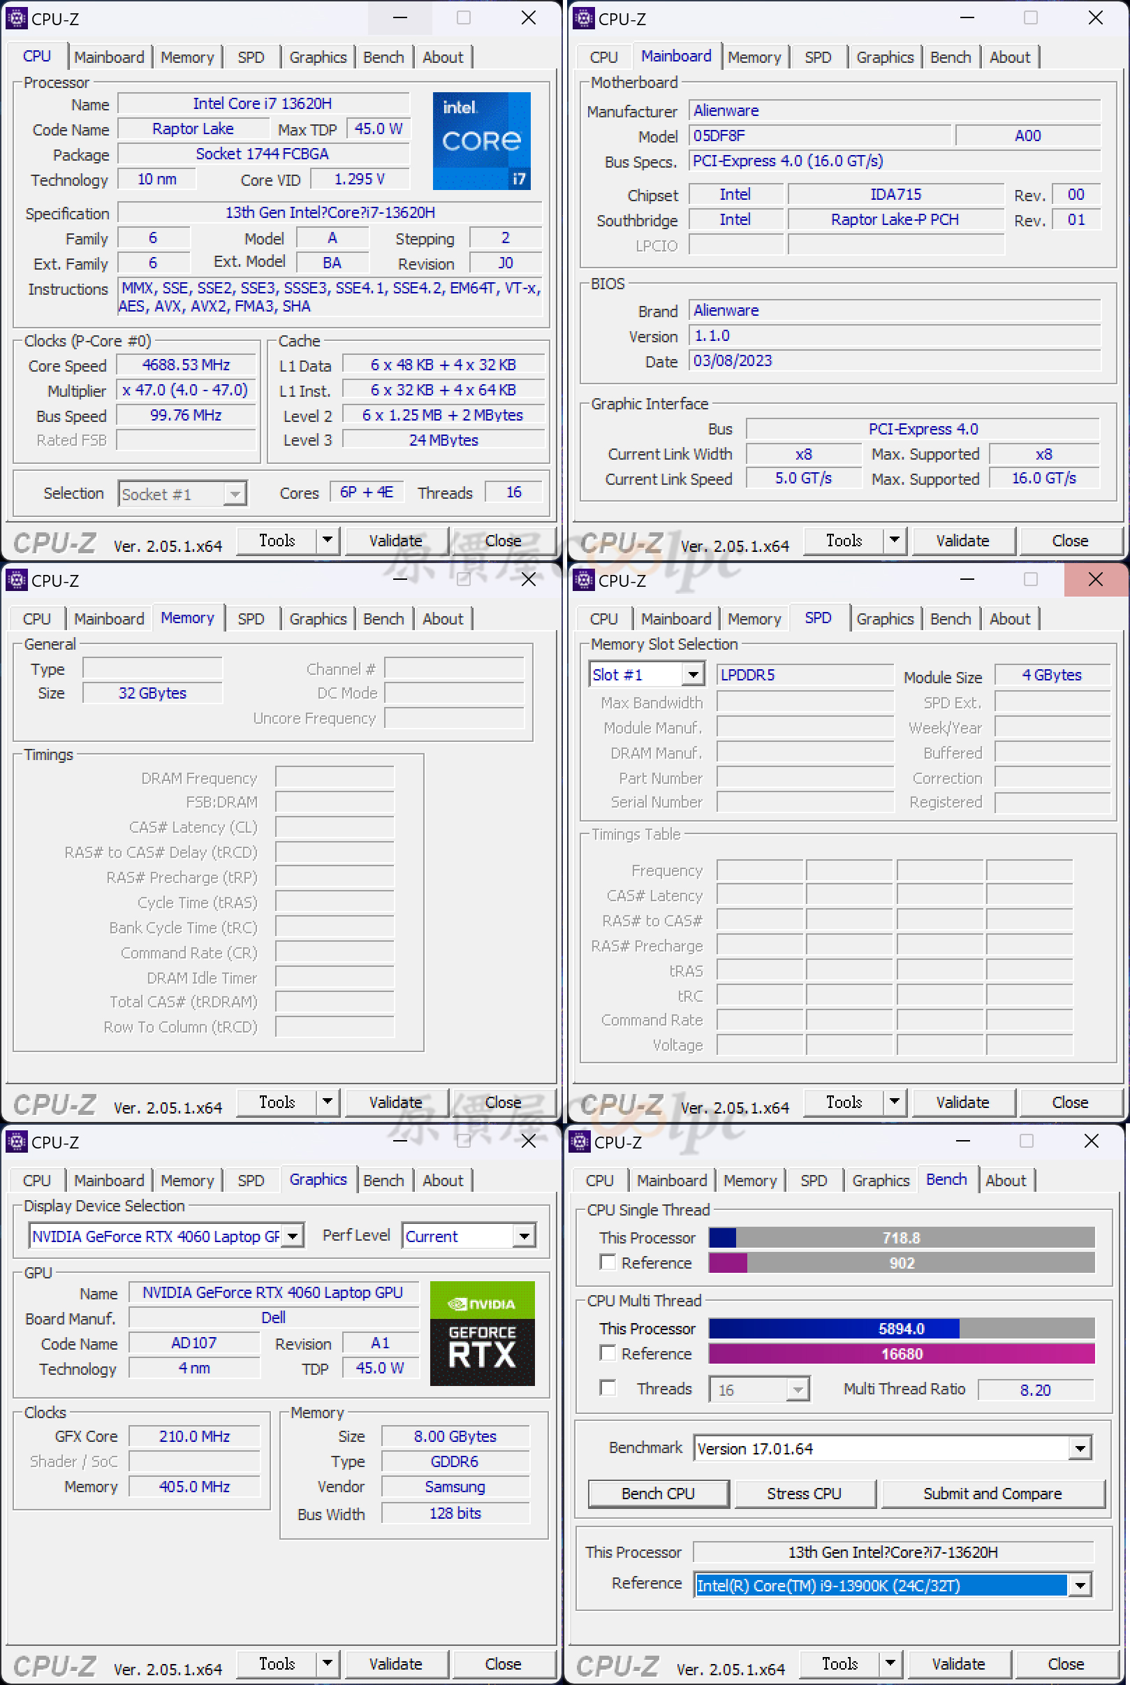Click the Bench CPU button

coord(658,1493)
